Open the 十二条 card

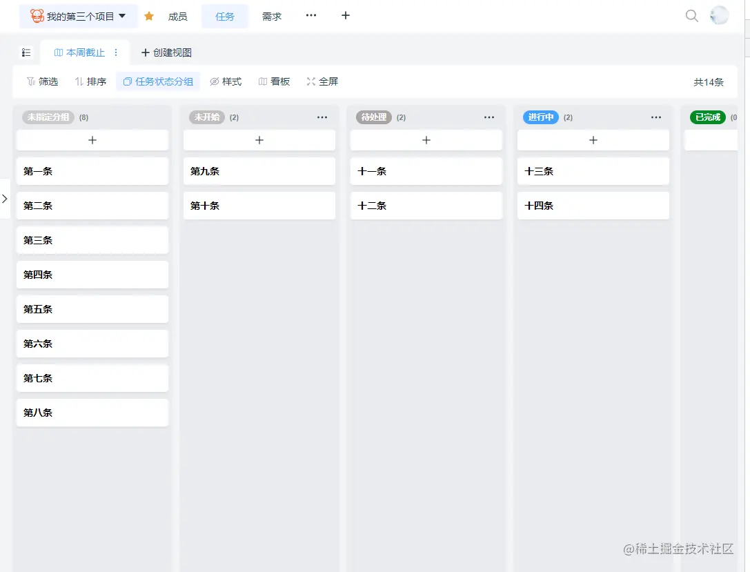coord(426,206)
